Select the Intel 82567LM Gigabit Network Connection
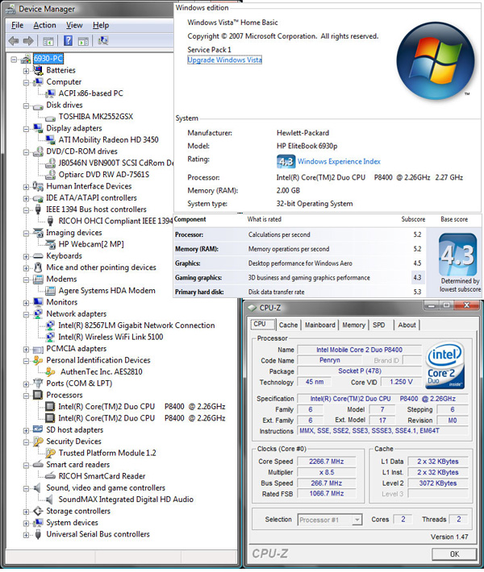This screenshot has height=572, width=484. 136,325
